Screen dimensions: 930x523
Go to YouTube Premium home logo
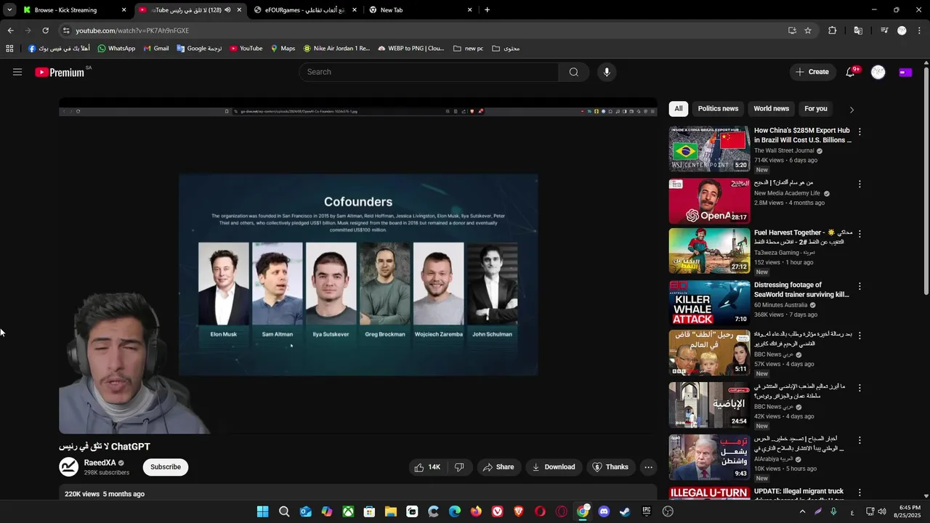(x=60, y=72)
